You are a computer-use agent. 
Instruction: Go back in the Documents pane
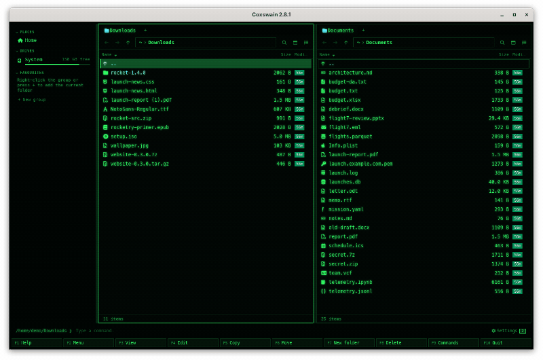(324, 43)
